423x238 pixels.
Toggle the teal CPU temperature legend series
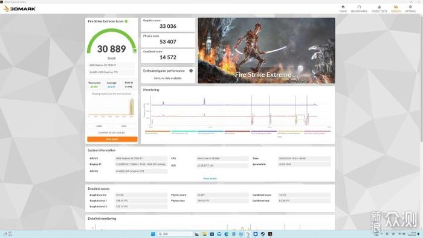point(184,132)
